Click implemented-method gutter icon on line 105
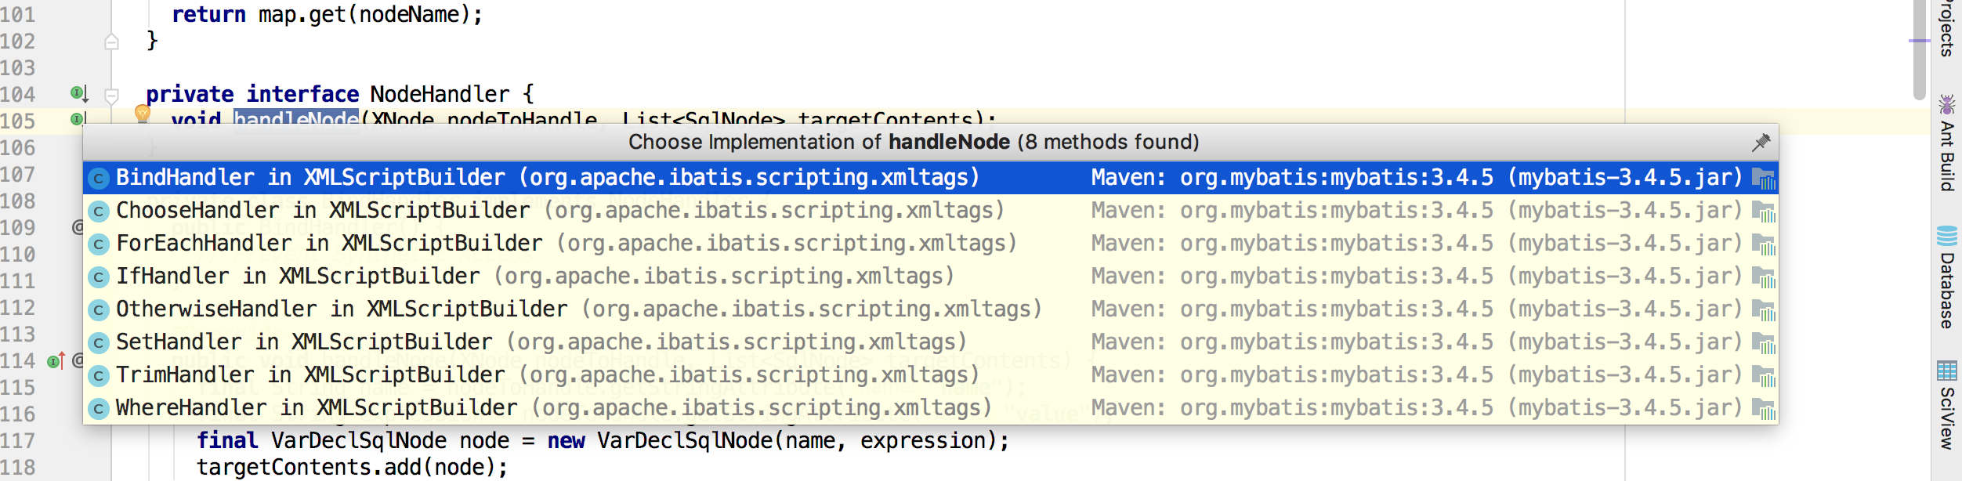 click(x=78, y=120)
